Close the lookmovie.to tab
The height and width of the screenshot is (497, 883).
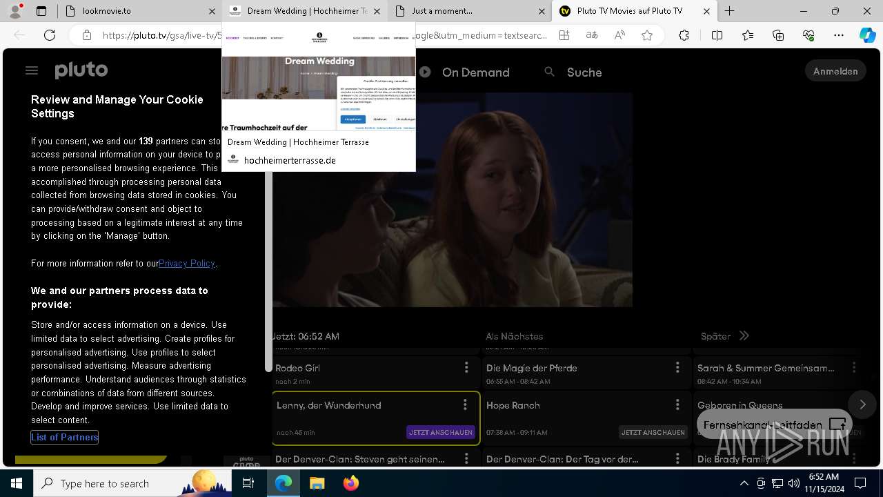click(212, 11)
